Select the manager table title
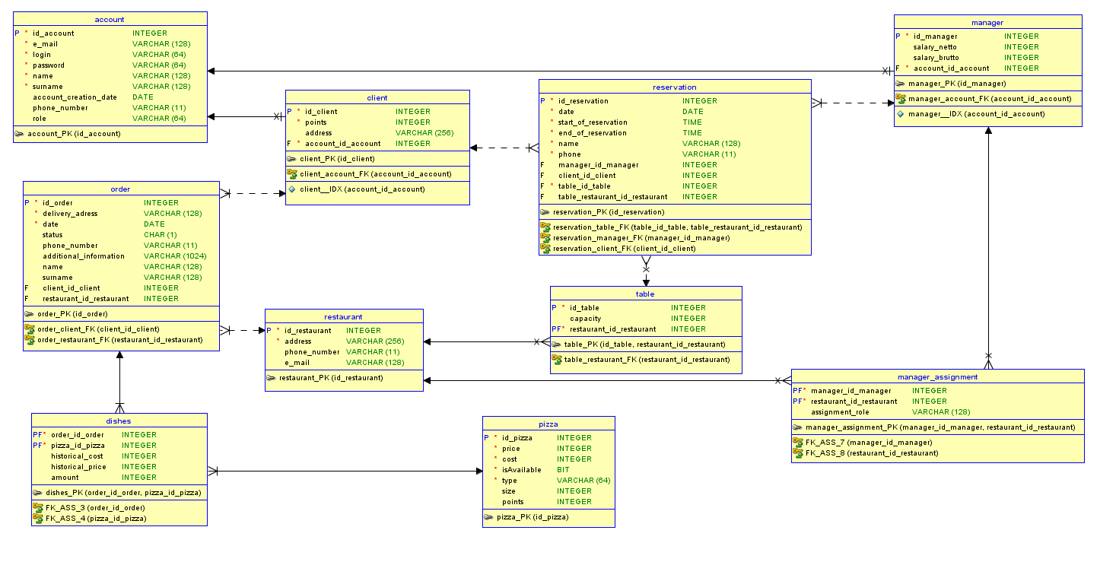 click(987, 23)
